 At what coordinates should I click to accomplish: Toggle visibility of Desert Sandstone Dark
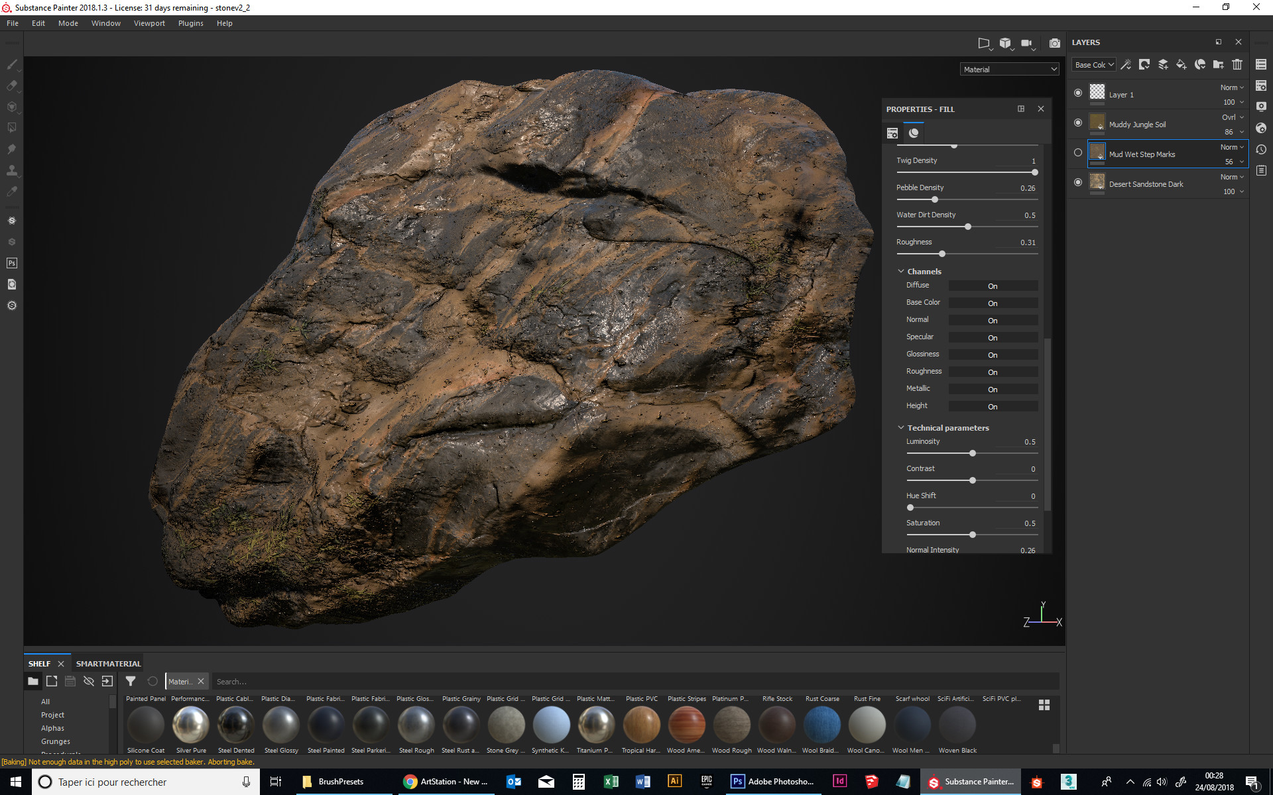coord(1079,183)
